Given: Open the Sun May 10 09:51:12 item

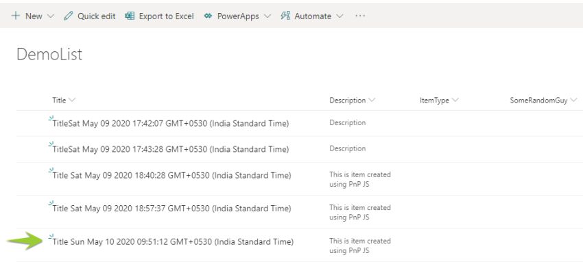Looking at the screenshot, I should (x=173, y=242).
